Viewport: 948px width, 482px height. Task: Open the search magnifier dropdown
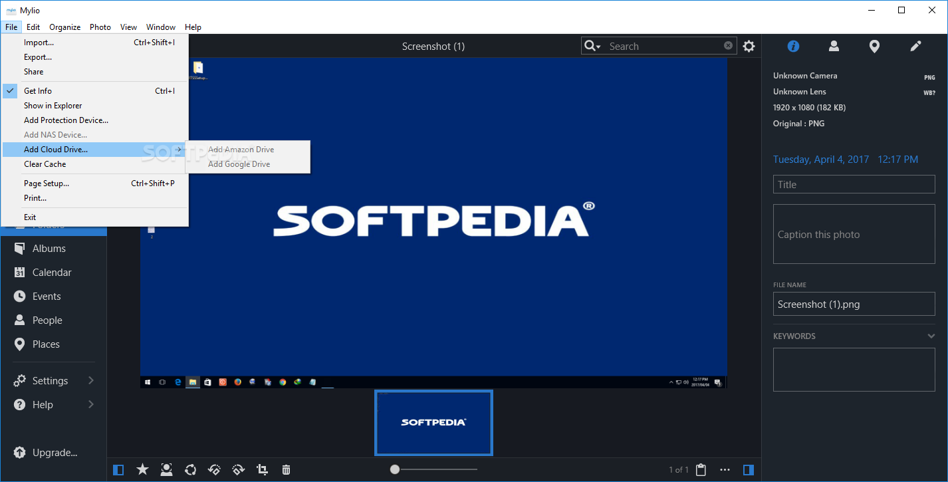click(592, 46)
